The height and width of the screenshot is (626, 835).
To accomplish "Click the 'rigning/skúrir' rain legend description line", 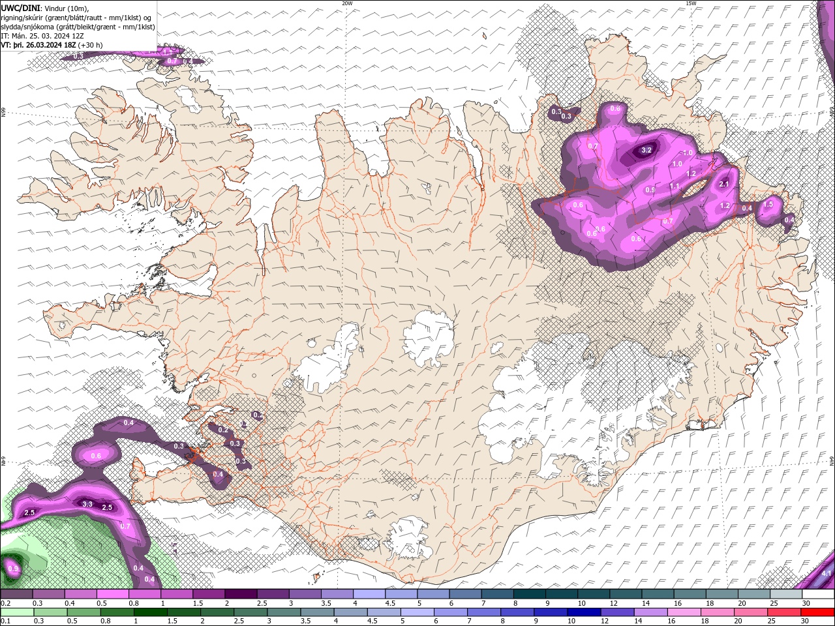I will [x=76, y=17].
